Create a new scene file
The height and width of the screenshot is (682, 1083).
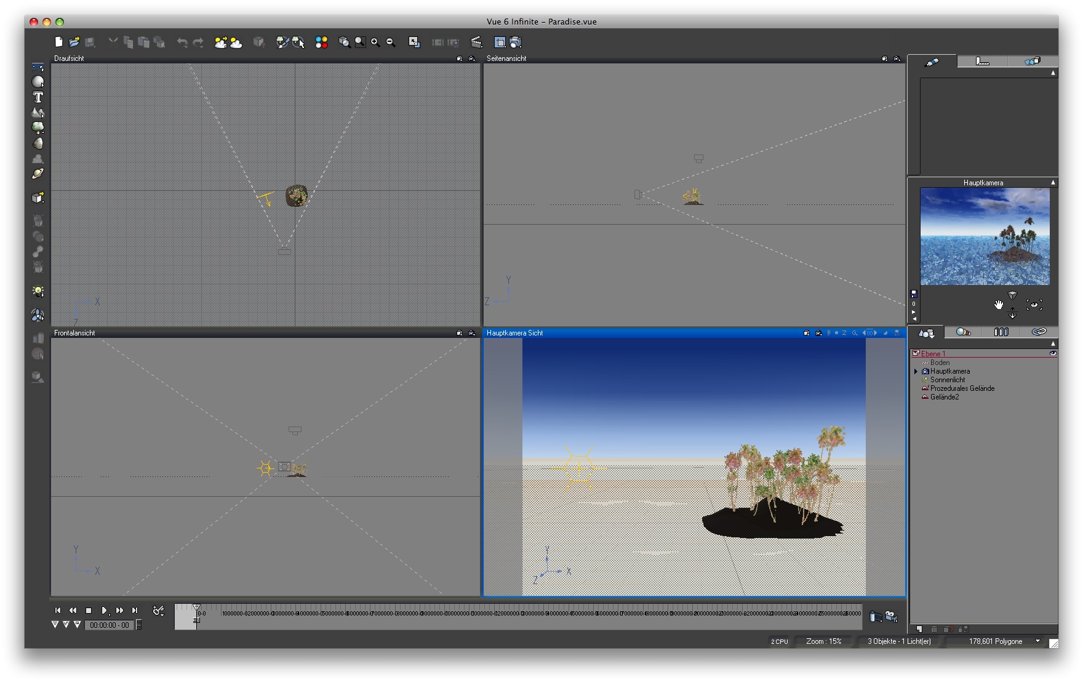58,42
